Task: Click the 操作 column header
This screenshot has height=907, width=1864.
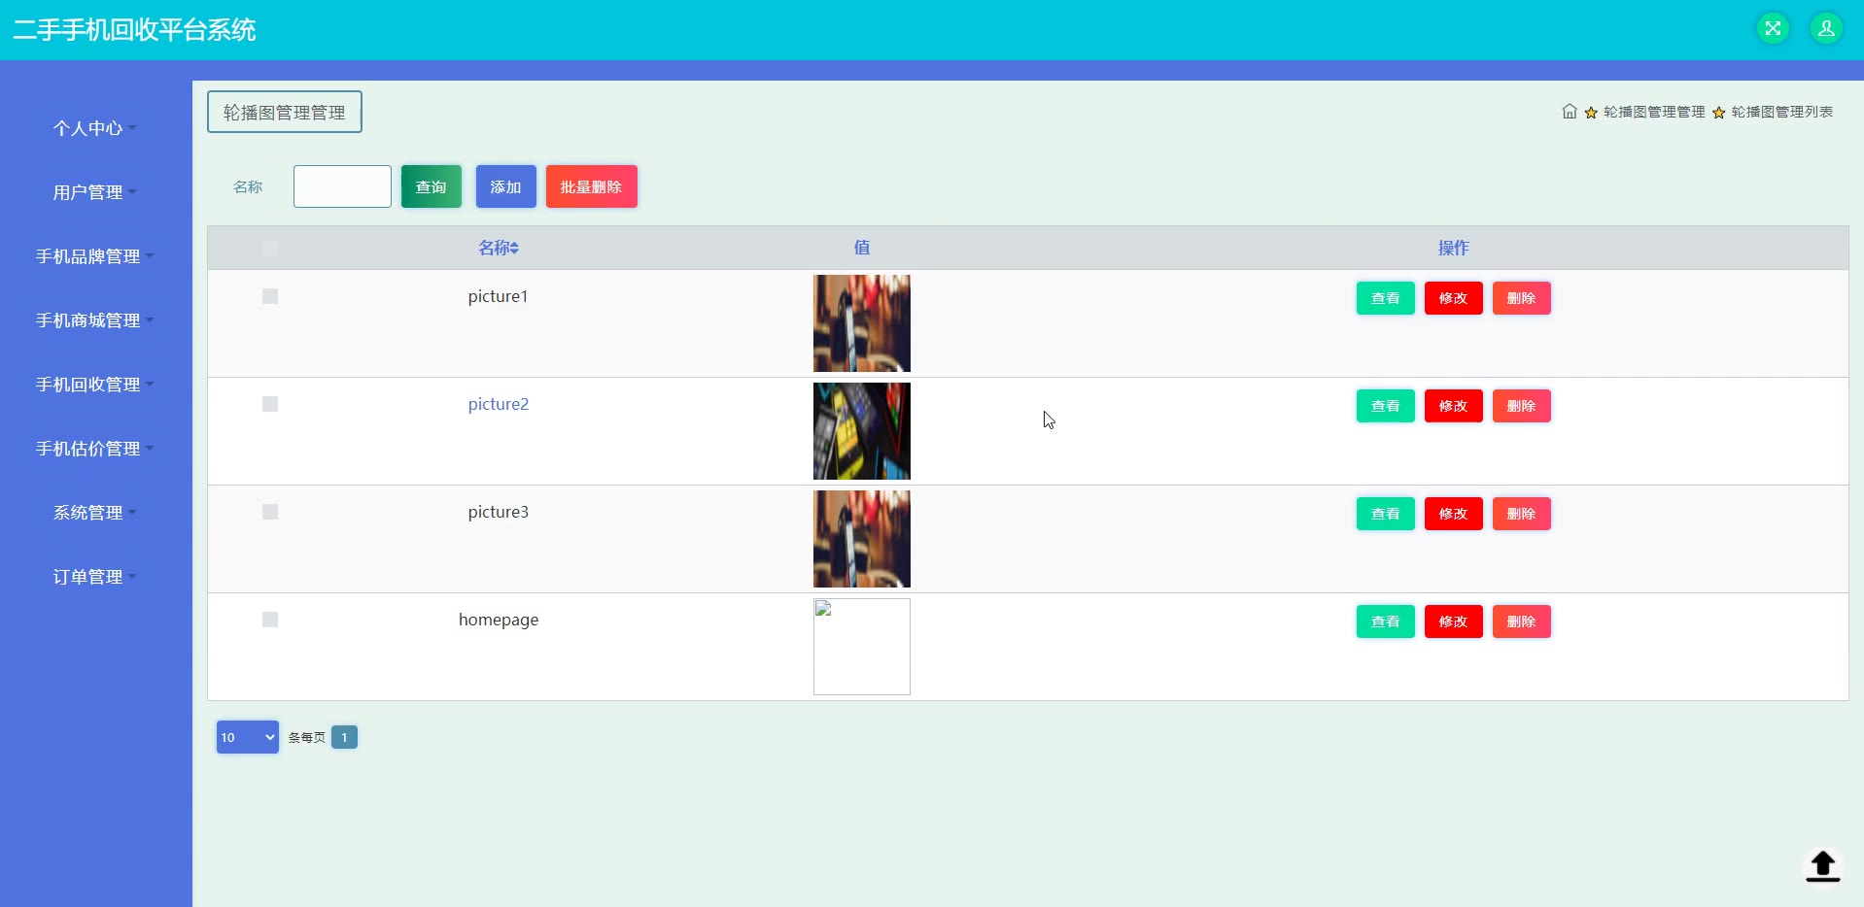Action: pos(1454,248)
